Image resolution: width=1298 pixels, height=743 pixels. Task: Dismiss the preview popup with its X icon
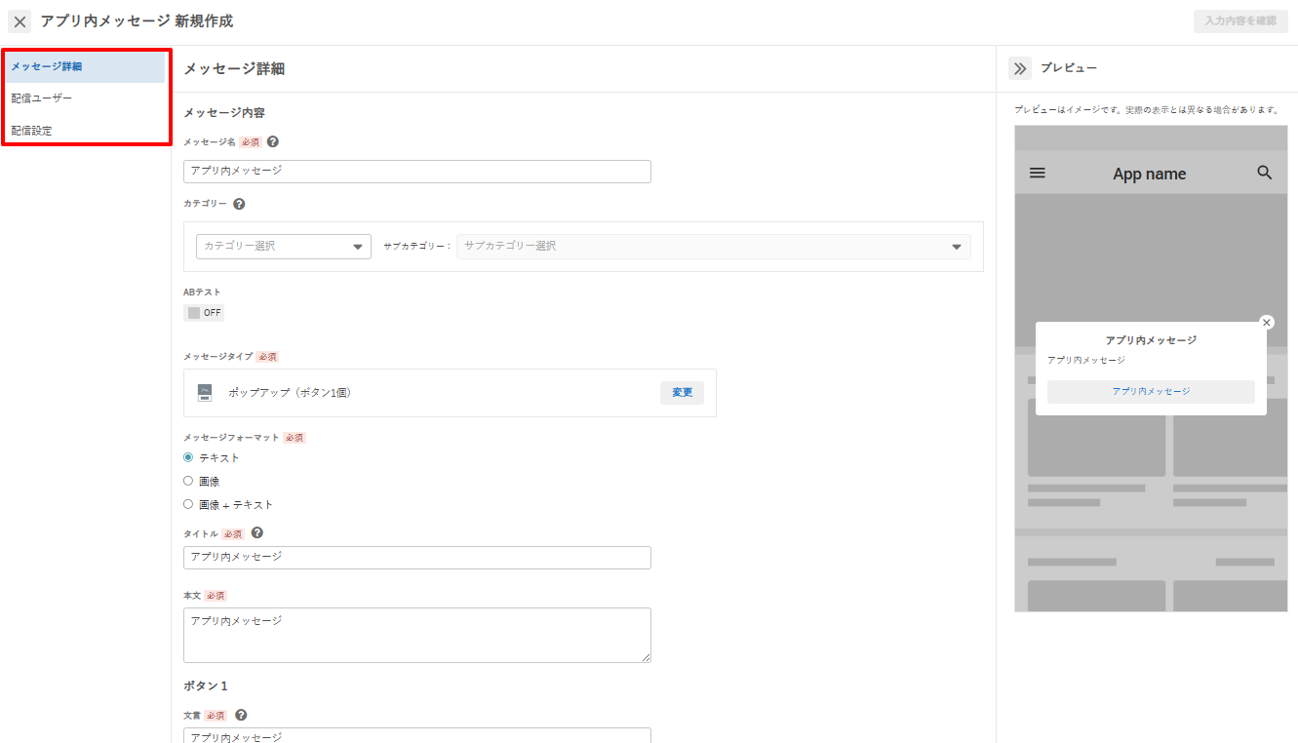click(x=1266, y=323)
